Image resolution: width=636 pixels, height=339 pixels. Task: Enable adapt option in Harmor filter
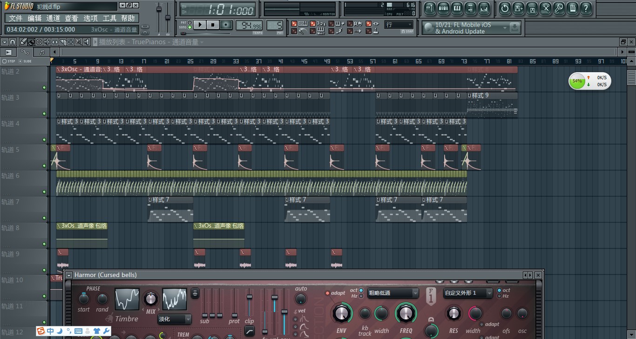click(x=328, y=293)
